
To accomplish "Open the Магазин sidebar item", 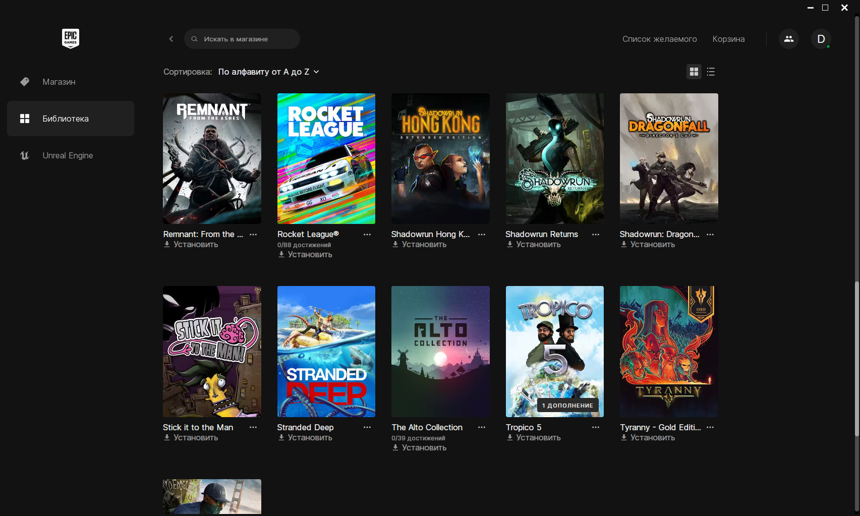I will tap(59, 82).
